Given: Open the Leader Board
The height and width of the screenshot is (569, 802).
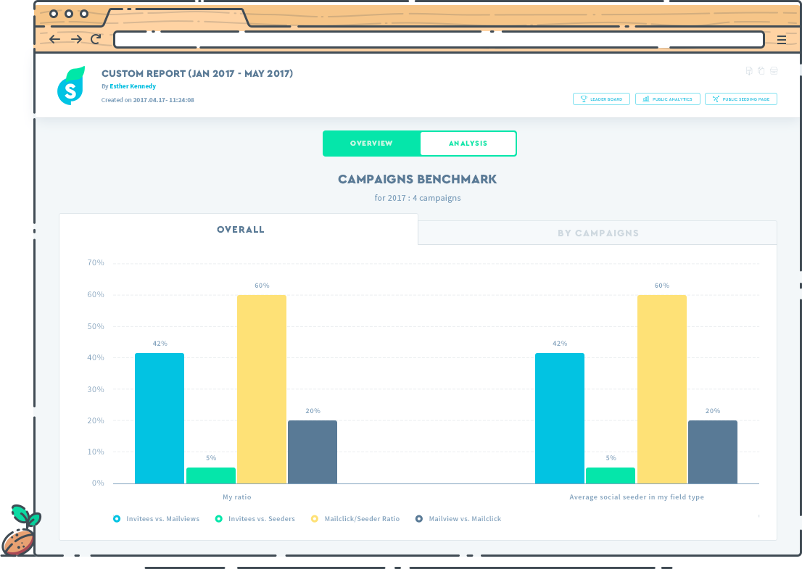Looking at the screenshot, I should (602, 99).
